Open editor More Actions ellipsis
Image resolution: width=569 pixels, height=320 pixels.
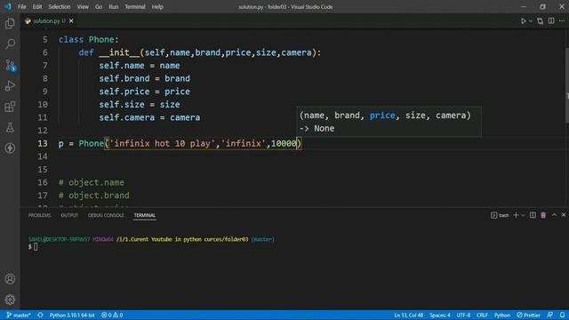[562, 21]
